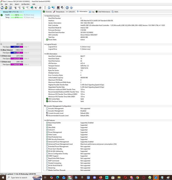This screenshot has height=180, width=172.
Task: Click the blue arrows toolbar icon
Action: pyautogui.click(x=49, y=8)
